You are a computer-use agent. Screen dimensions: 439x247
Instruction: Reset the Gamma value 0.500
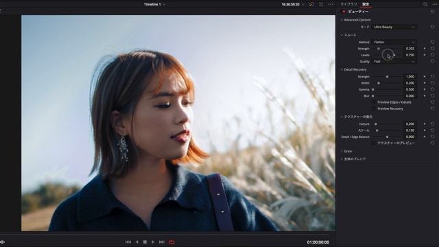pos(433,89)
